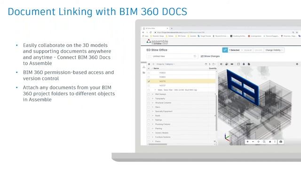The image size is (301, 169).
Task: Click the vertical scrollbar of category list
Action: coord(216,113)
